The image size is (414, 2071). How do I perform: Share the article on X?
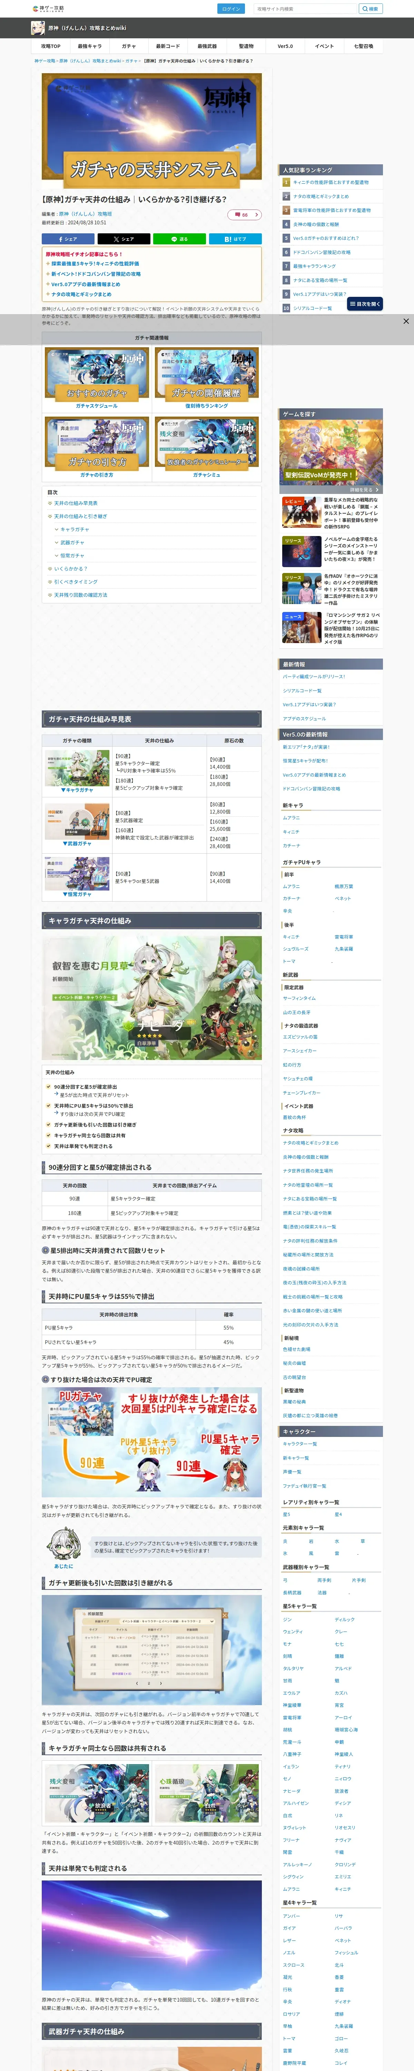tap(124, 239)
